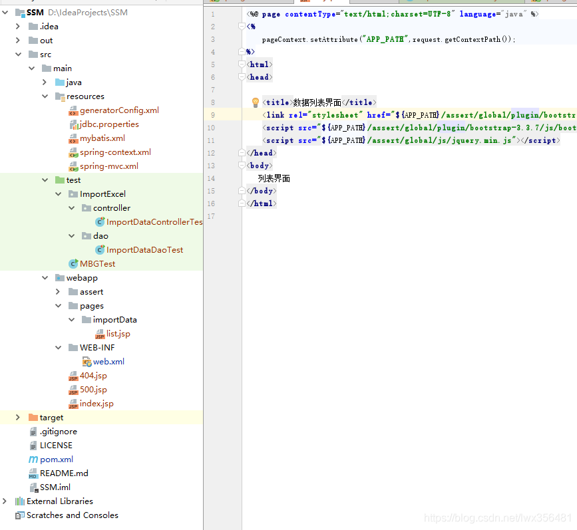This screenshot has height=530, width=577.
Task: Click the MBGTest class icon
Action: coord(73,264)
